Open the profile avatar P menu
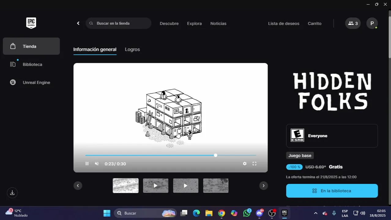Screen dimensions: 391x220 pos(372,23)
